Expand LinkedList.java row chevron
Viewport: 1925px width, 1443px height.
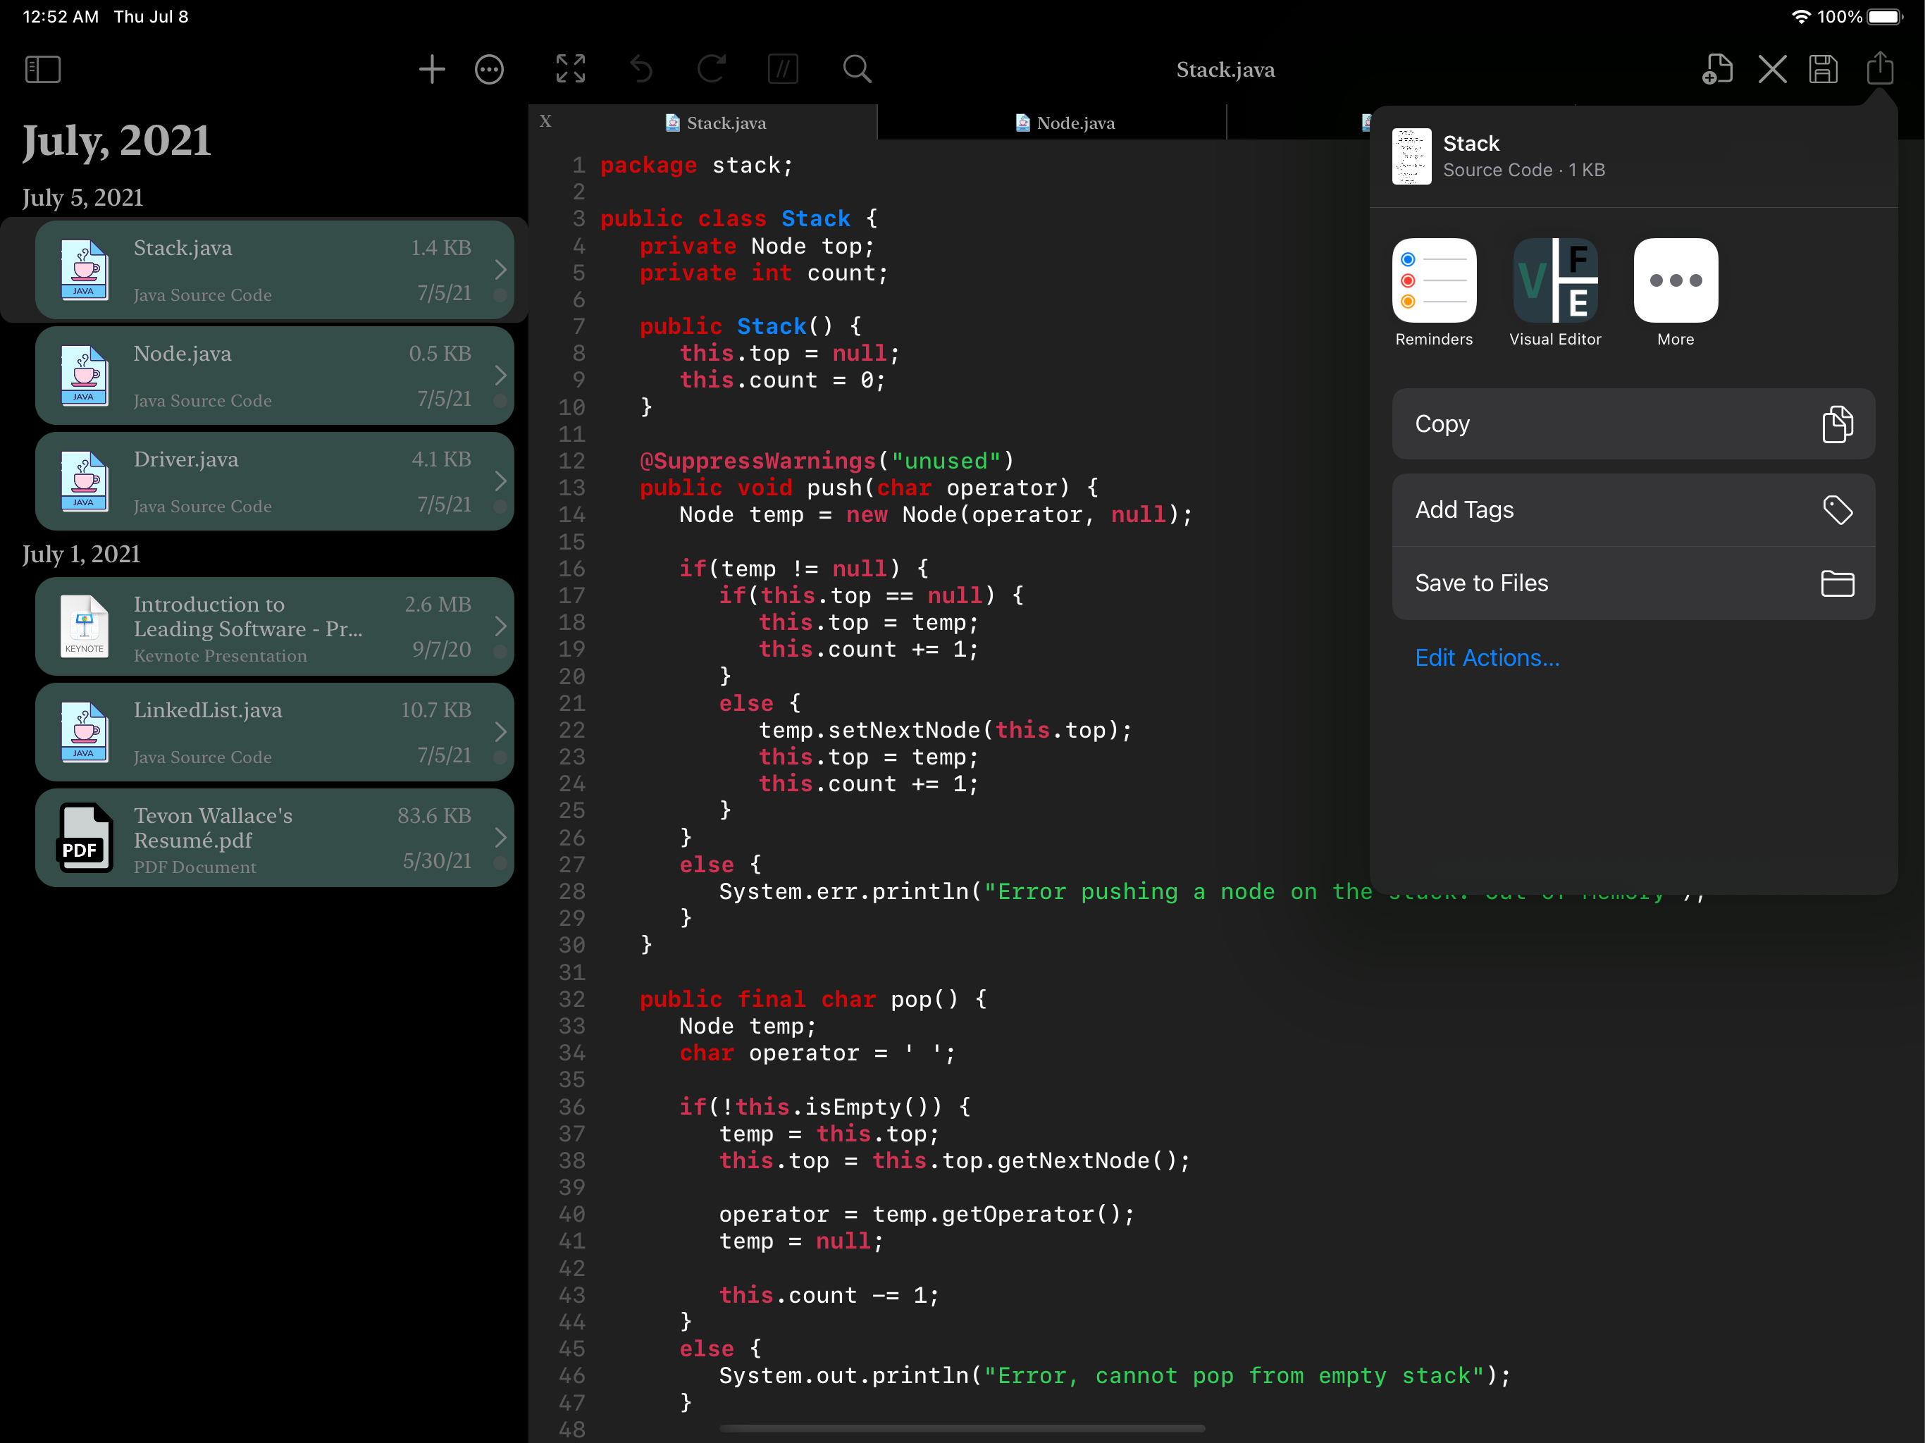[500, 732]
